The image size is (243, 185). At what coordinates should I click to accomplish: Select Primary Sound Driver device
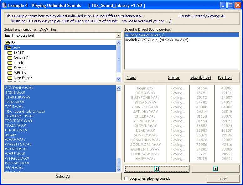182,35
